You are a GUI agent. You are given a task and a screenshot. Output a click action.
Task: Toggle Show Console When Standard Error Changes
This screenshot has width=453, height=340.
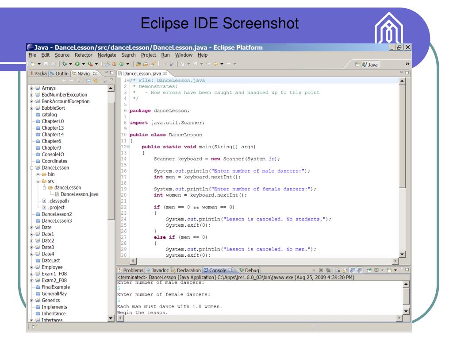360,270
